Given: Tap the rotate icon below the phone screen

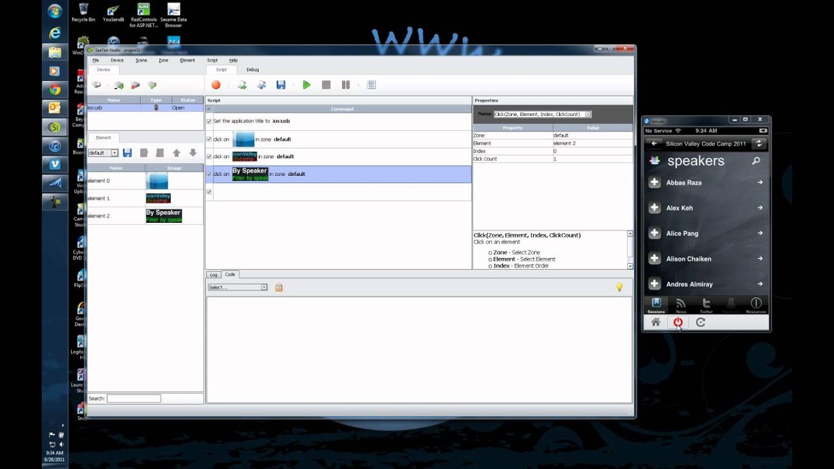Looking at the screenshot, I should pos(700,322).
